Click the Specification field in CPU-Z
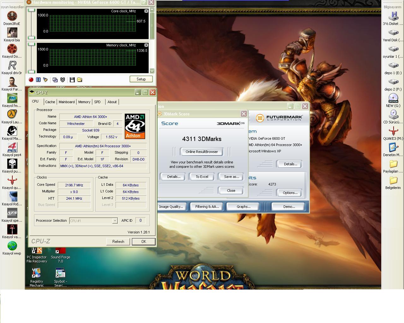The height and width of the screenshot is (323, 404). (x=103, y=146)
